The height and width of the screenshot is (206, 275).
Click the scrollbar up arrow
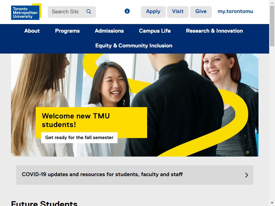pyautogui.click(x=272, y=2)
